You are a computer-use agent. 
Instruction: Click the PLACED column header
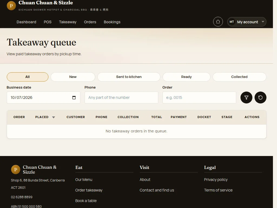pos(42,117)
